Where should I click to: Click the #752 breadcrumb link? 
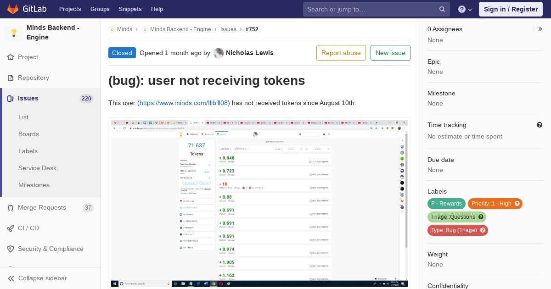[x=252, y=29]
